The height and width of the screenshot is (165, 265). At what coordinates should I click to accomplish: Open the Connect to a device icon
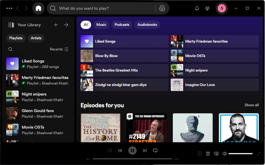[x=216, y=154]
